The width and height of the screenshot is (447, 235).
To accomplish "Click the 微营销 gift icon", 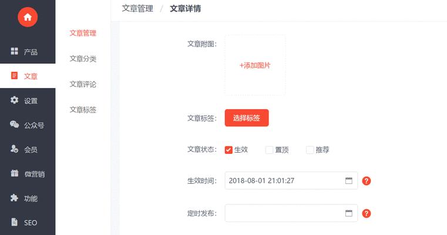I will pyautogui.click(x=14, y=173).
